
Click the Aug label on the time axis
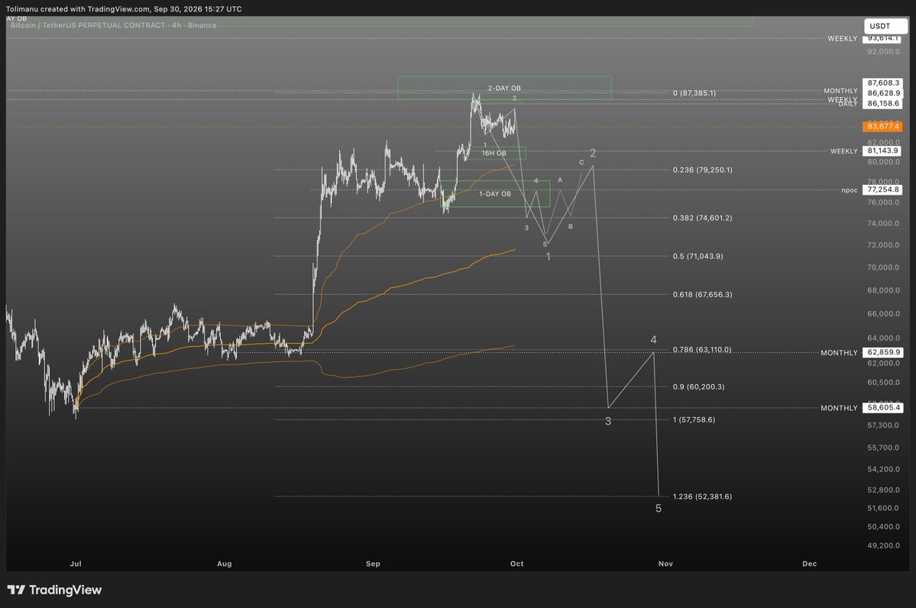tap(225, 564)
